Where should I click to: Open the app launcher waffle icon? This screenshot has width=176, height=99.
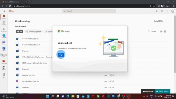(x=4, y=11)
